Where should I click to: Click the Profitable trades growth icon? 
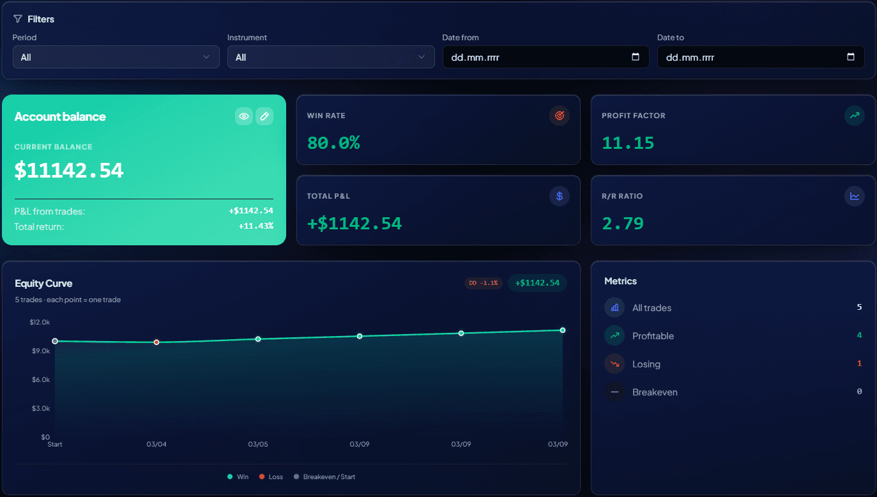pyautogui.click(x=614, y=335)
